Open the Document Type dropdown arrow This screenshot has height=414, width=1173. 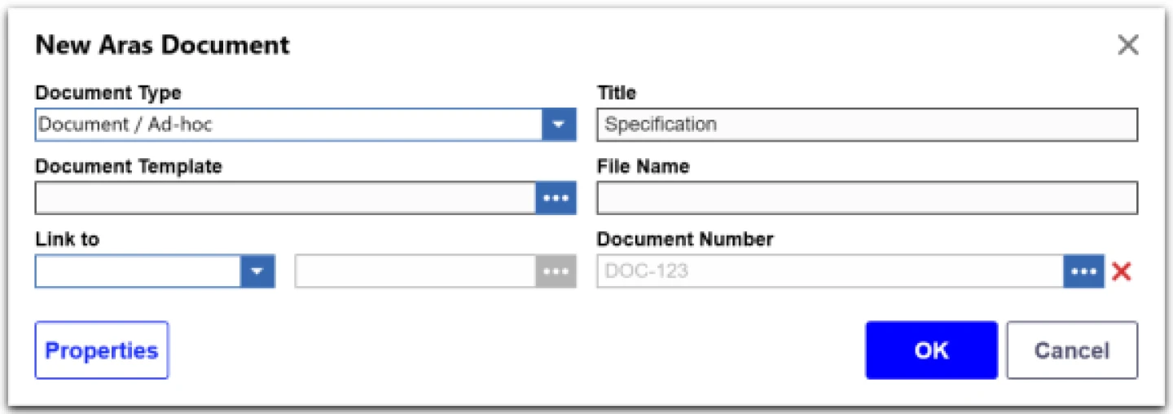tap(559, 125)
